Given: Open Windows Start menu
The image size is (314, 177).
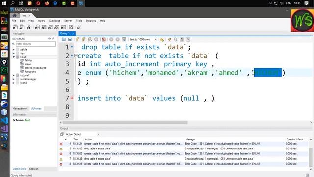Looking at the screenshot, I should pyautogui.click(x=4, y=3).
